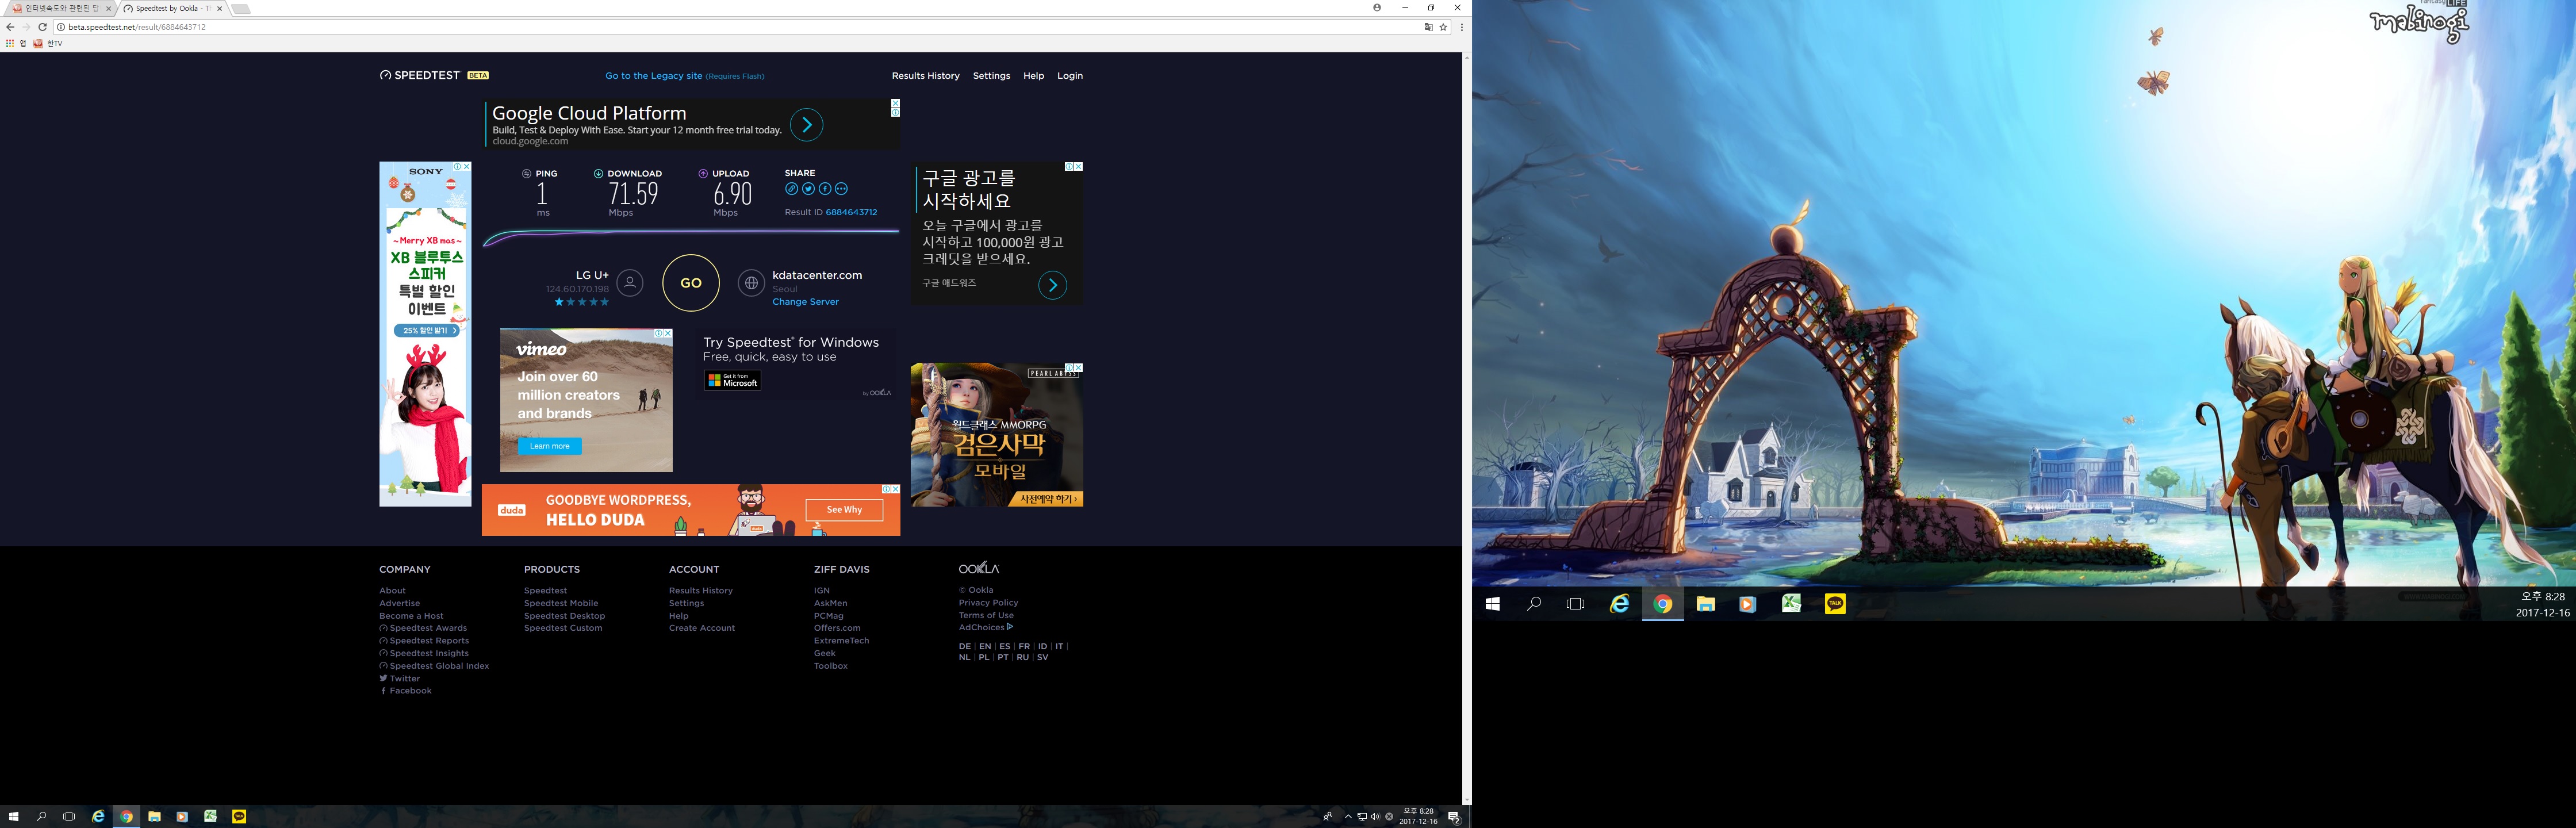
Task: Reload the page with the refresh icon
Action: click(42, 27)
